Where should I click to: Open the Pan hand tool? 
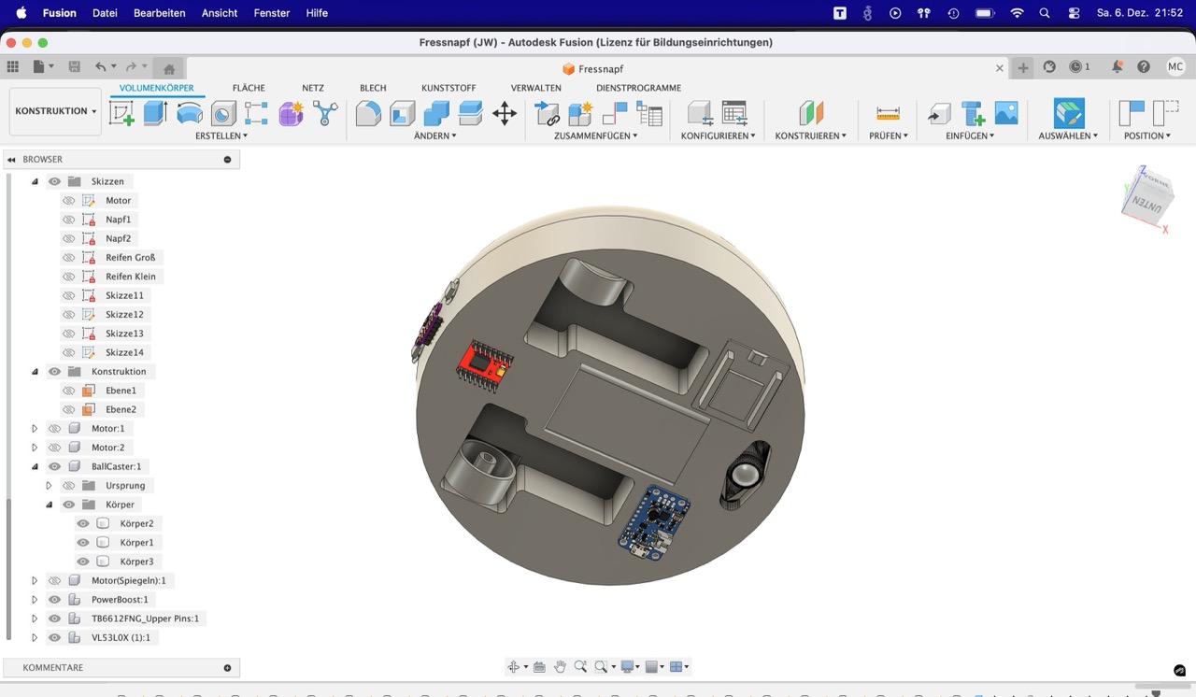click(560, 666)
